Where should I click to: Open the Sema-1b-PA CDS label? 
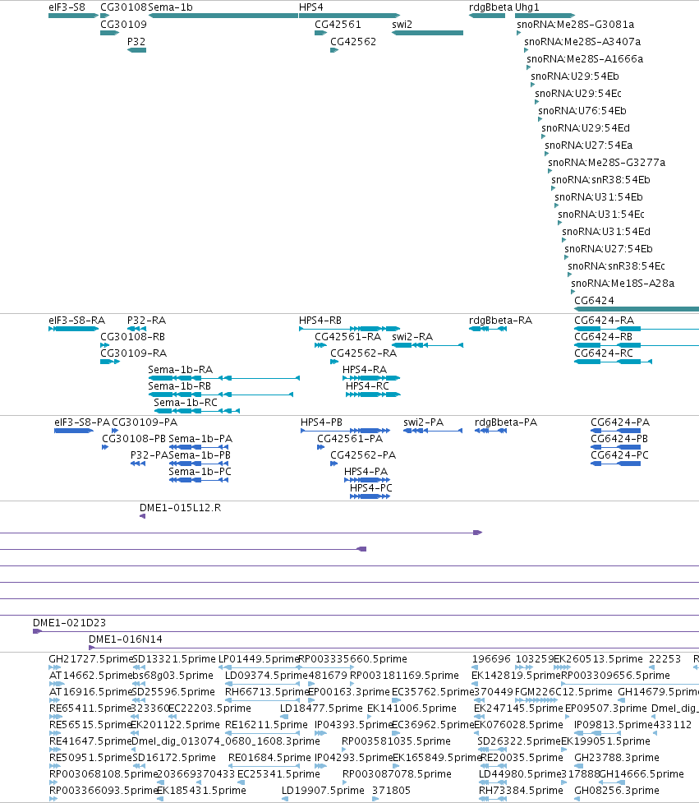pyautogui.click(x=200, y=439)
